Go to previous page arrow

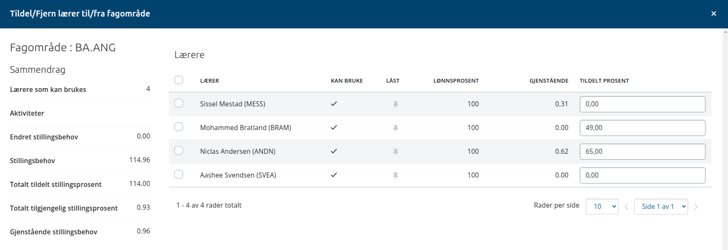click(627, 207)
